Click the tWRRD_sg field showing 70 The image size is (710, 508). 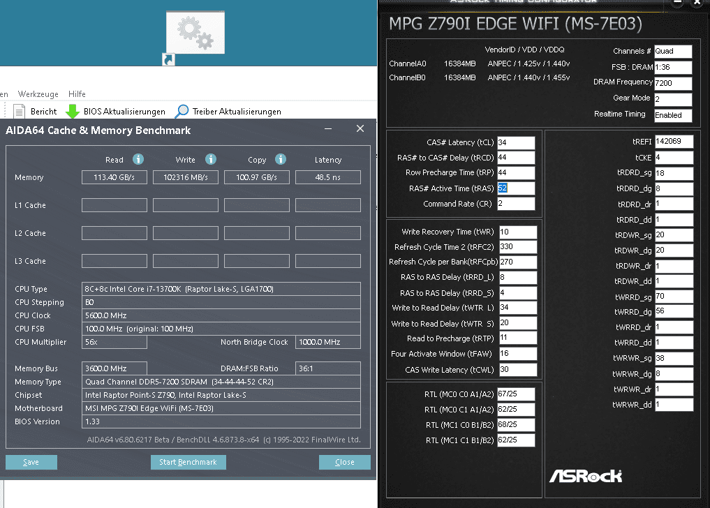point(674,297)
